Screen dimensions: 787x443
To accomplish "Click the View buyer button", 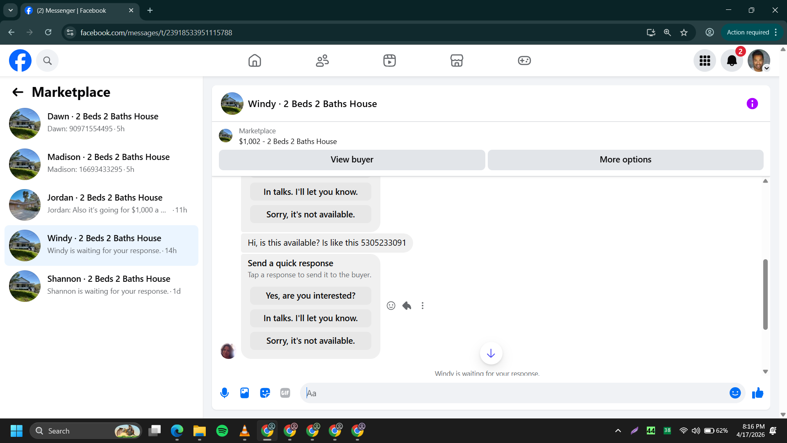I will pyautogui.click(x=352, y=160).
